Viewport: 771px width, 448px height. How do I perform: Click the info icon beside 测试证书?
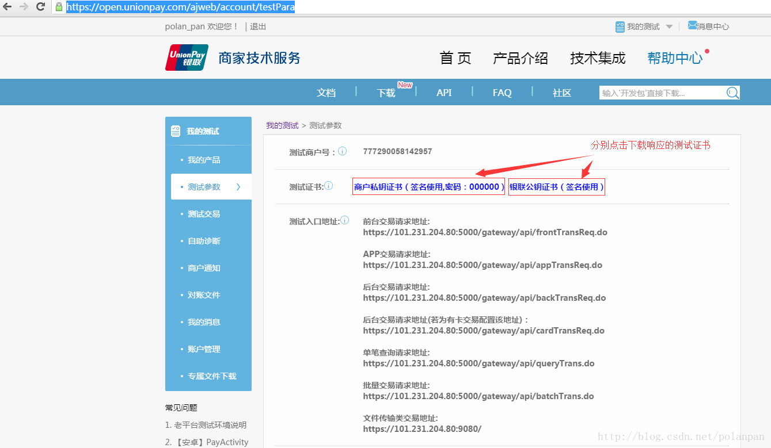(x=328, y=186)
